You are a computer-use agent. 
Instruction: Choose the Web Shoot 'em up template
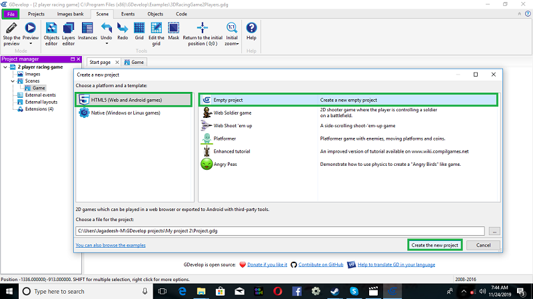point(233,126)
